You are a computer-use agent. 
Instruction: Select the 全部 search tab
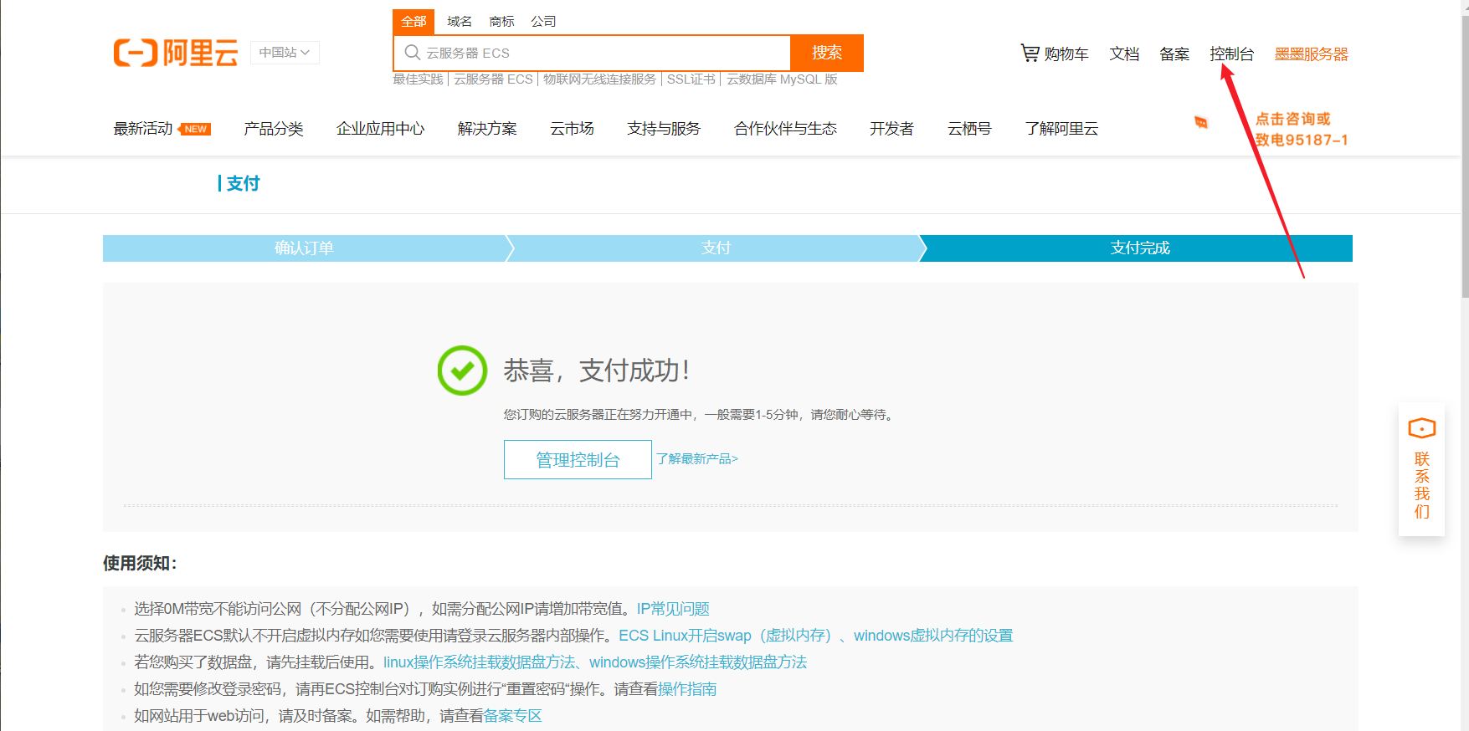click(x=413, y=22)
